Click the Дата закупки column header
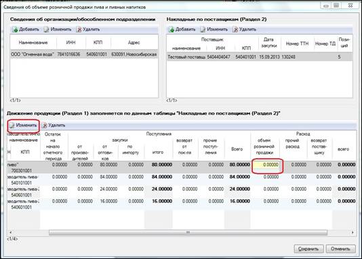This screenshot has height=259, width=362. coord(269,43)
